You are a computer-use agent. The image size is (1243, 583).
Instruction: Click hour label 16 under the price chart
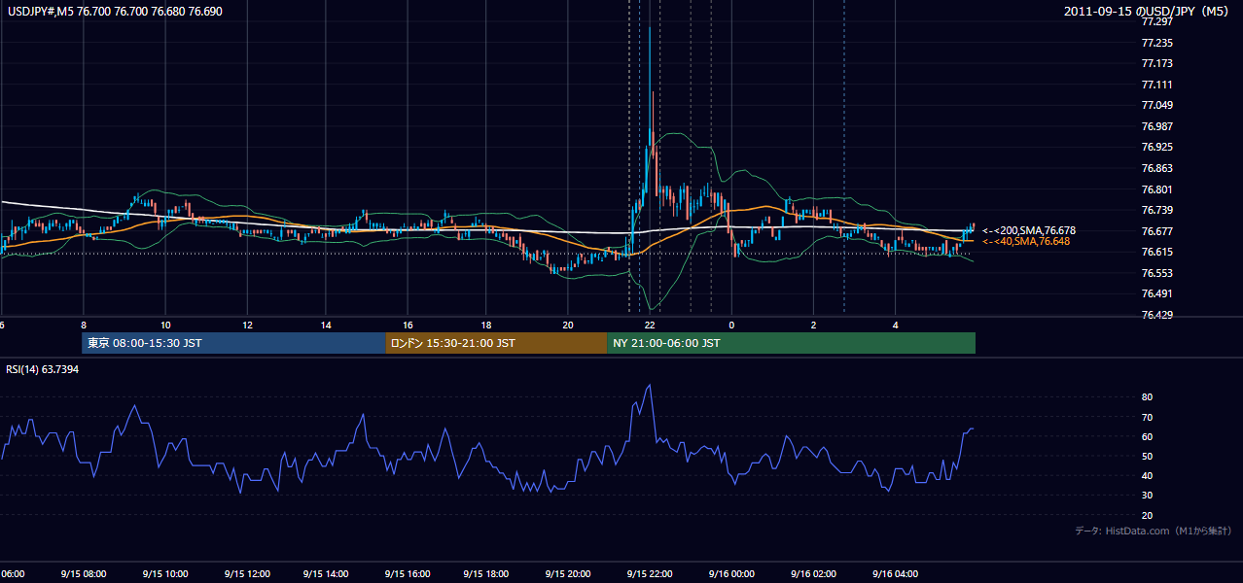click(408, 326)
